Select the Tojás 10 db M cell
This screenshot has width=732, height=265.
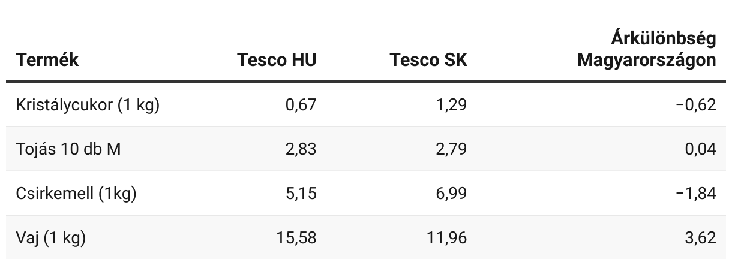(x=68, y=149)
